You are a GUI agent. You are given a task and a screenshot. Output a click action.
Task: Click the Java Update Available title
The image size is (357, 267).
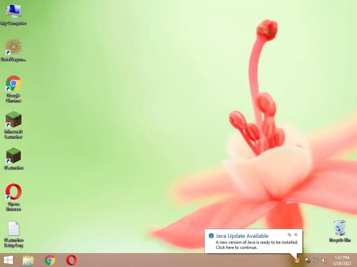[242, 236]
